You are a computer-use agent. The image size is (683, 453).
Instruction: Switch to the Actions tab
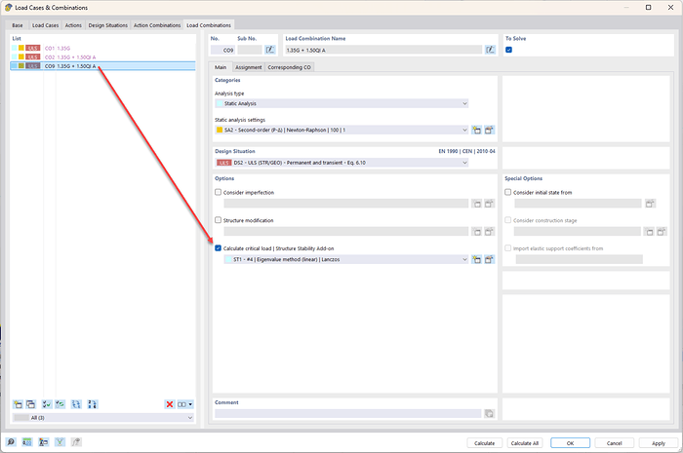pos(73,25)
